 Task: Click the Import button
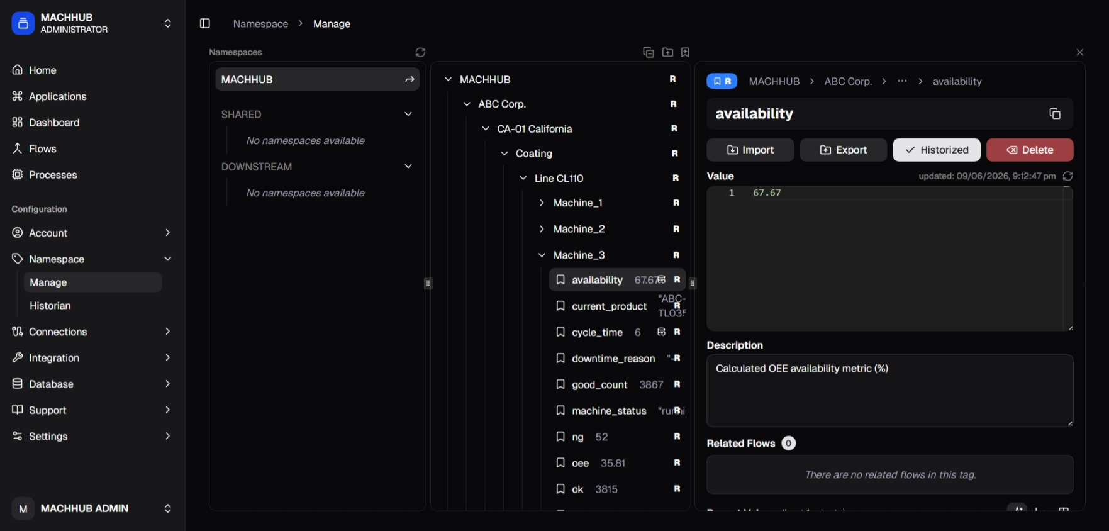pyautogui.click(x=750, y=150)
